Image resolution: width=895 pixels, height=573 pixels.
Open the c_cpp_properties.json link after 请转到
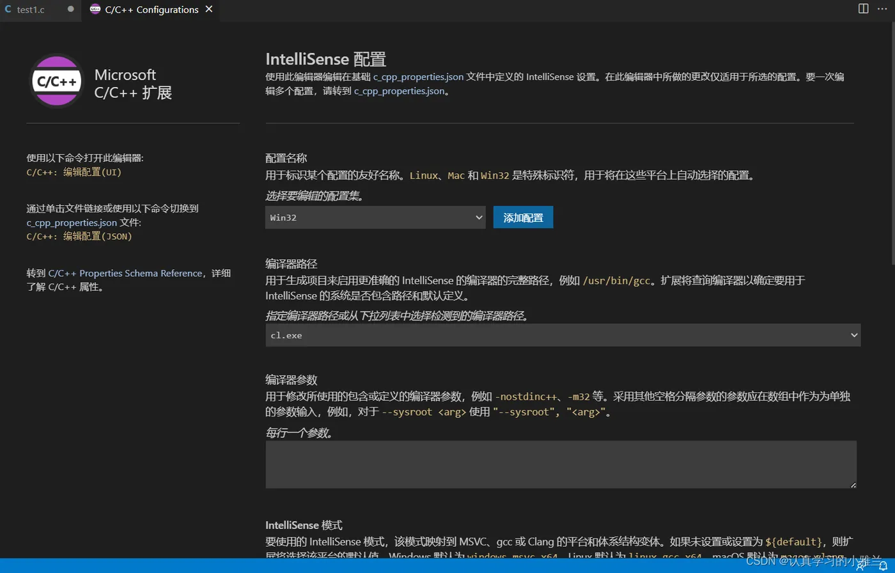399,91
